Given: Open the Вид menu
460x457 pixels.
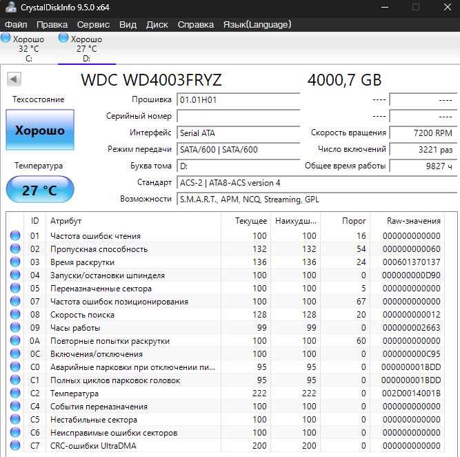Looking at the screenshot, I should point(128,24).
